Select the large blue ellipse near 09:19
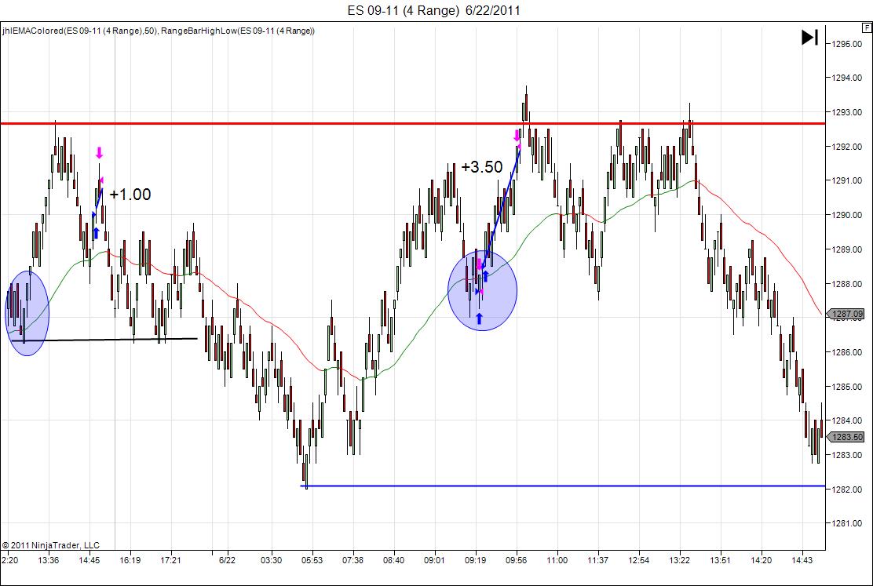The height and width of the screenshot is (586, 873). coord(482,290)
